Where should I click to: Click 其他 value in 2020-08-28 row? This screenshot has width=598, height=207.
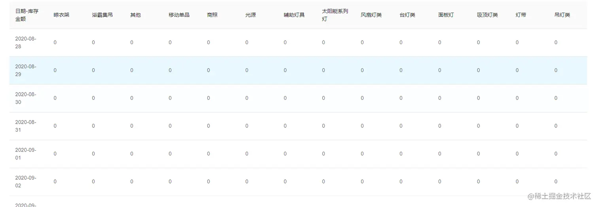pyautogui.click(x=132, y=43)
